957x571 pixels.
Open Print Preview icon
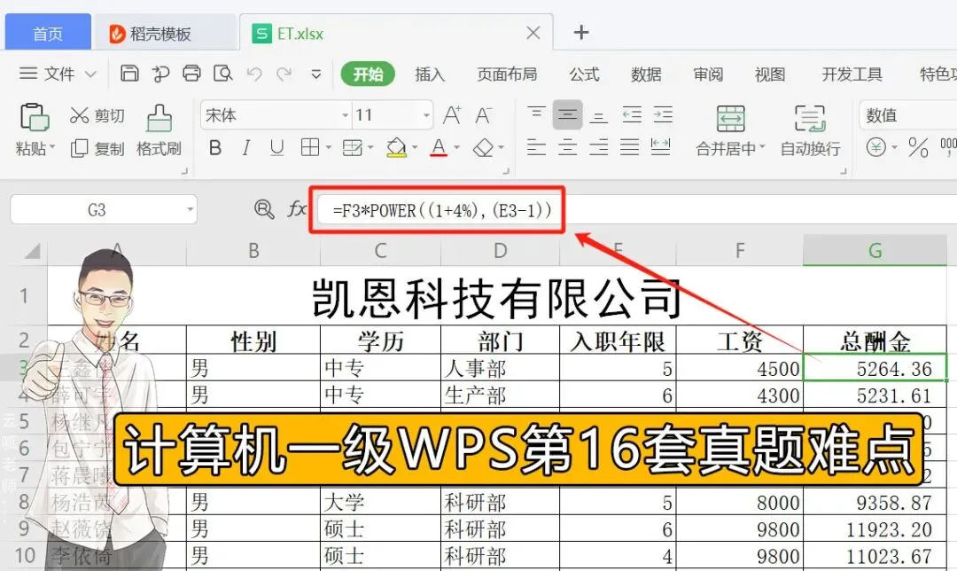tap(222, 74)
